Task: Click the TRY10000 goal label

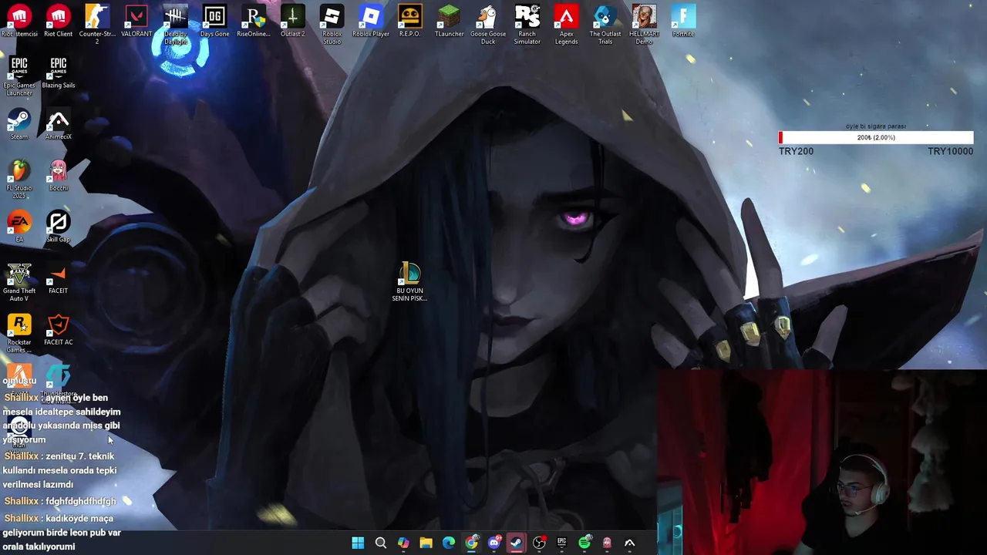Action: pos(950,151)
